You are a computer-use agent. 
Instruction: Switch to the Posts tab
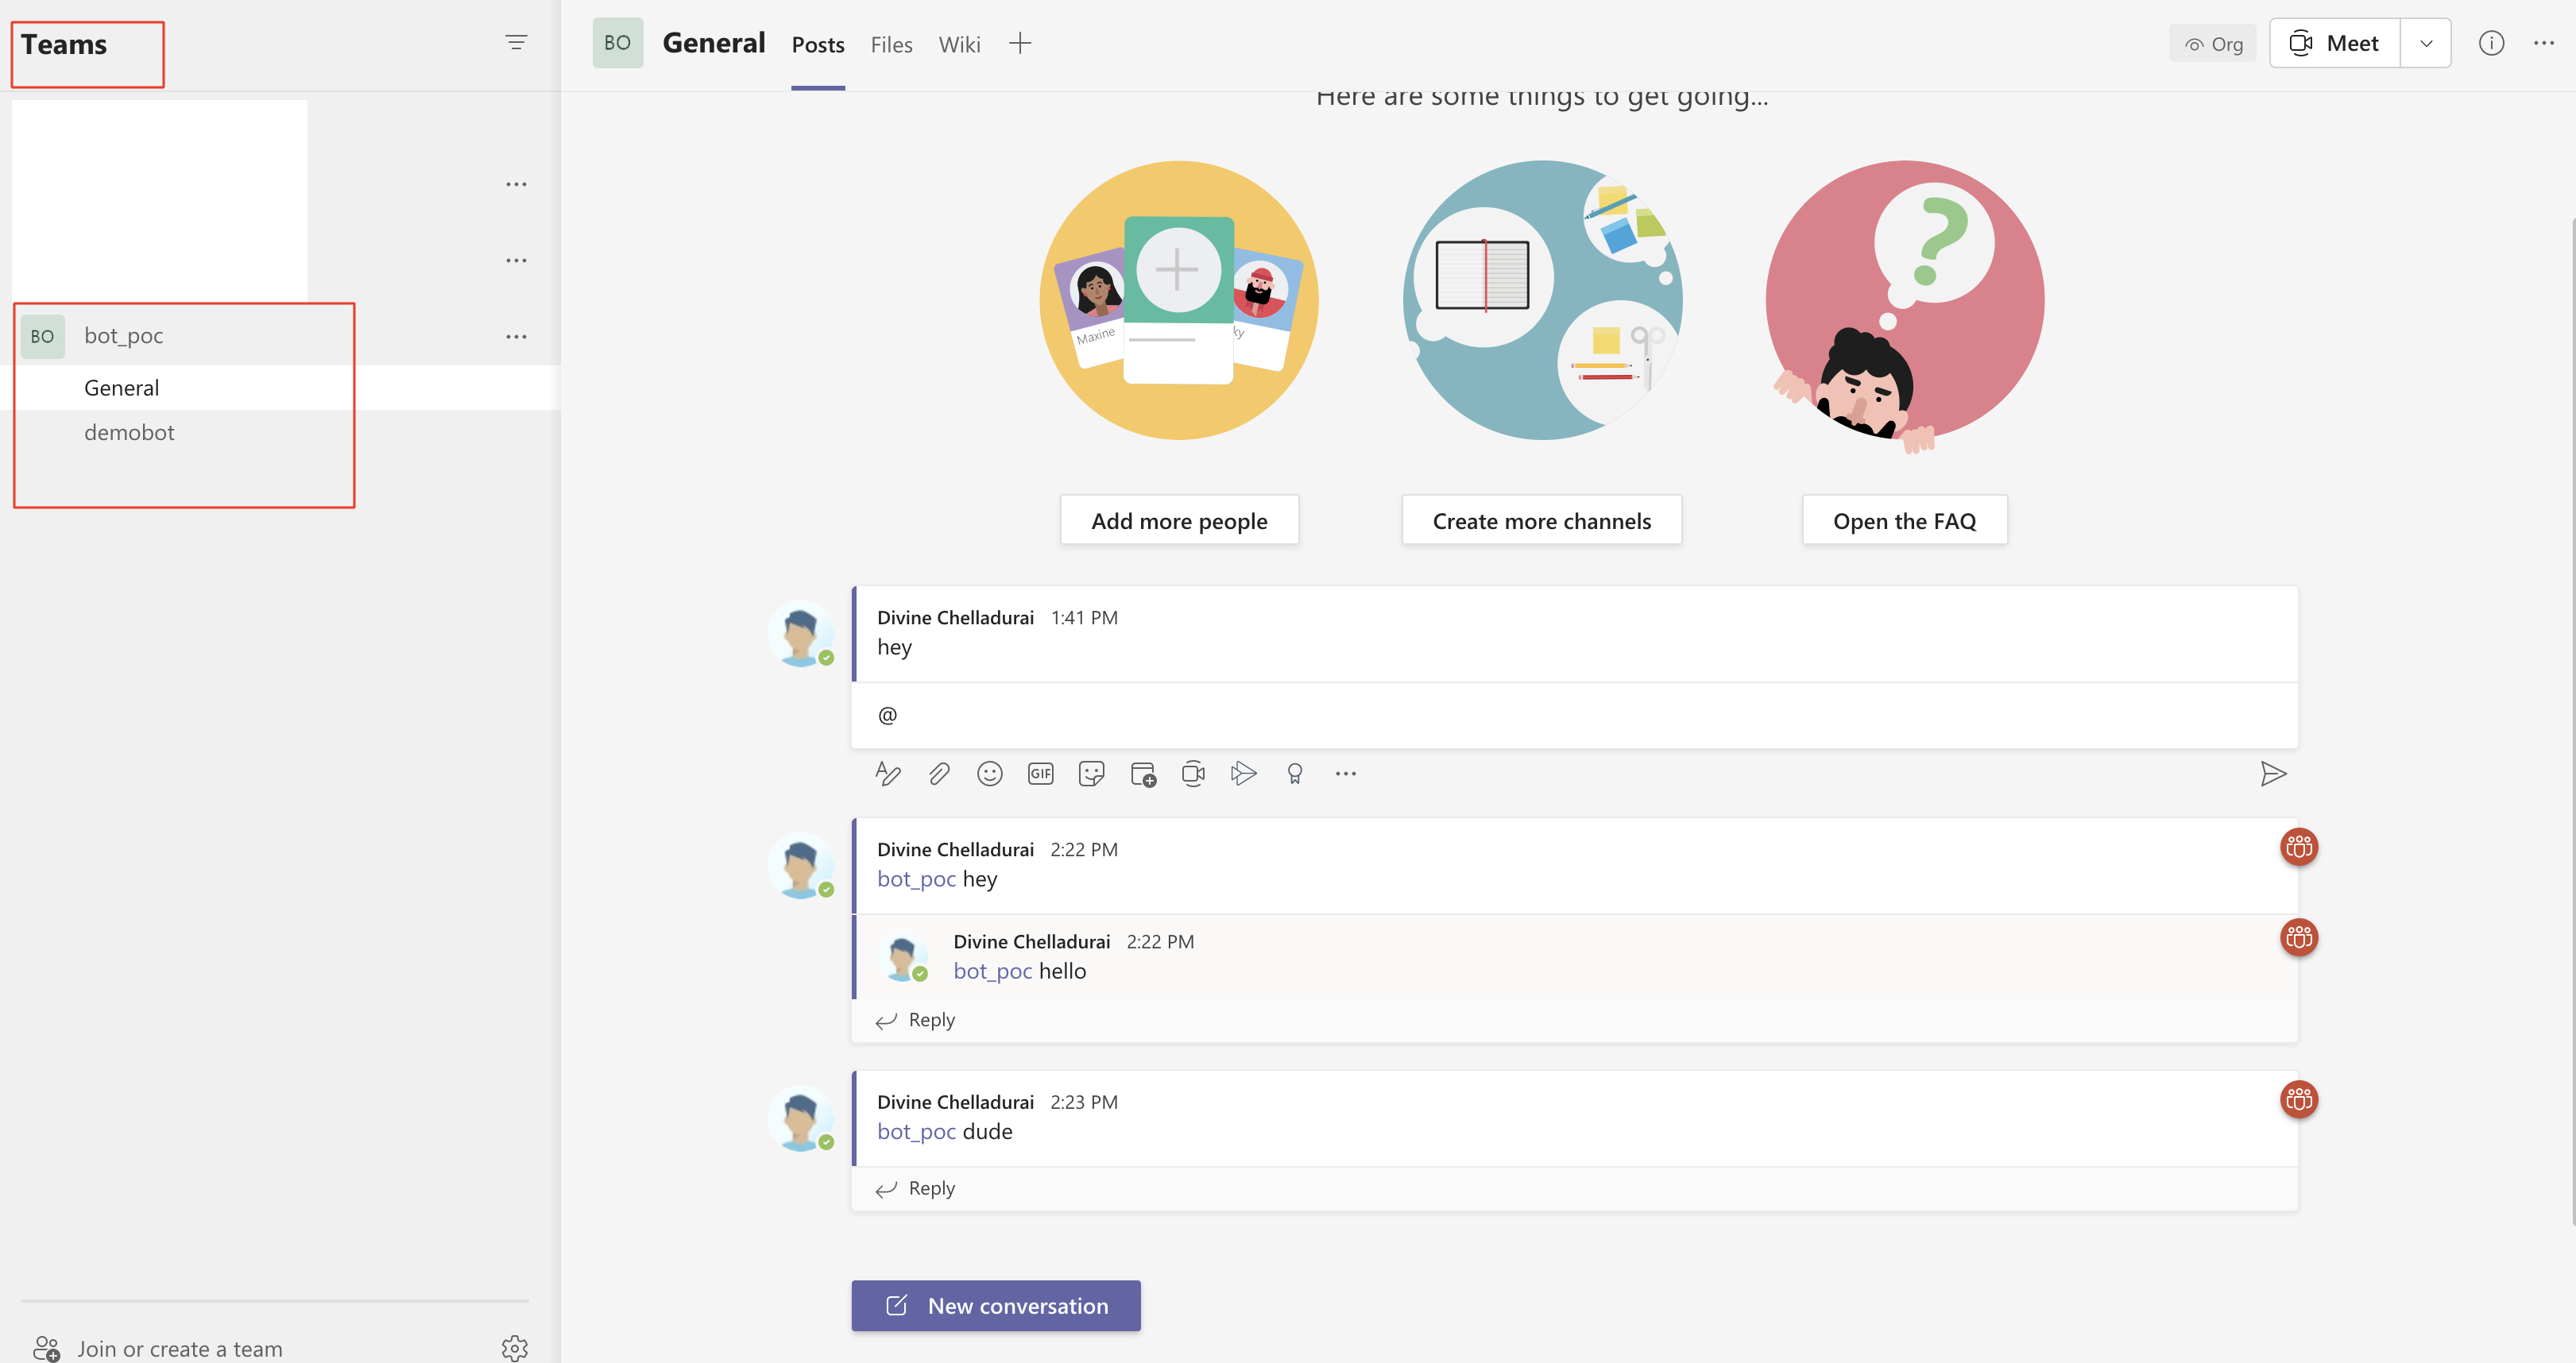817,45
